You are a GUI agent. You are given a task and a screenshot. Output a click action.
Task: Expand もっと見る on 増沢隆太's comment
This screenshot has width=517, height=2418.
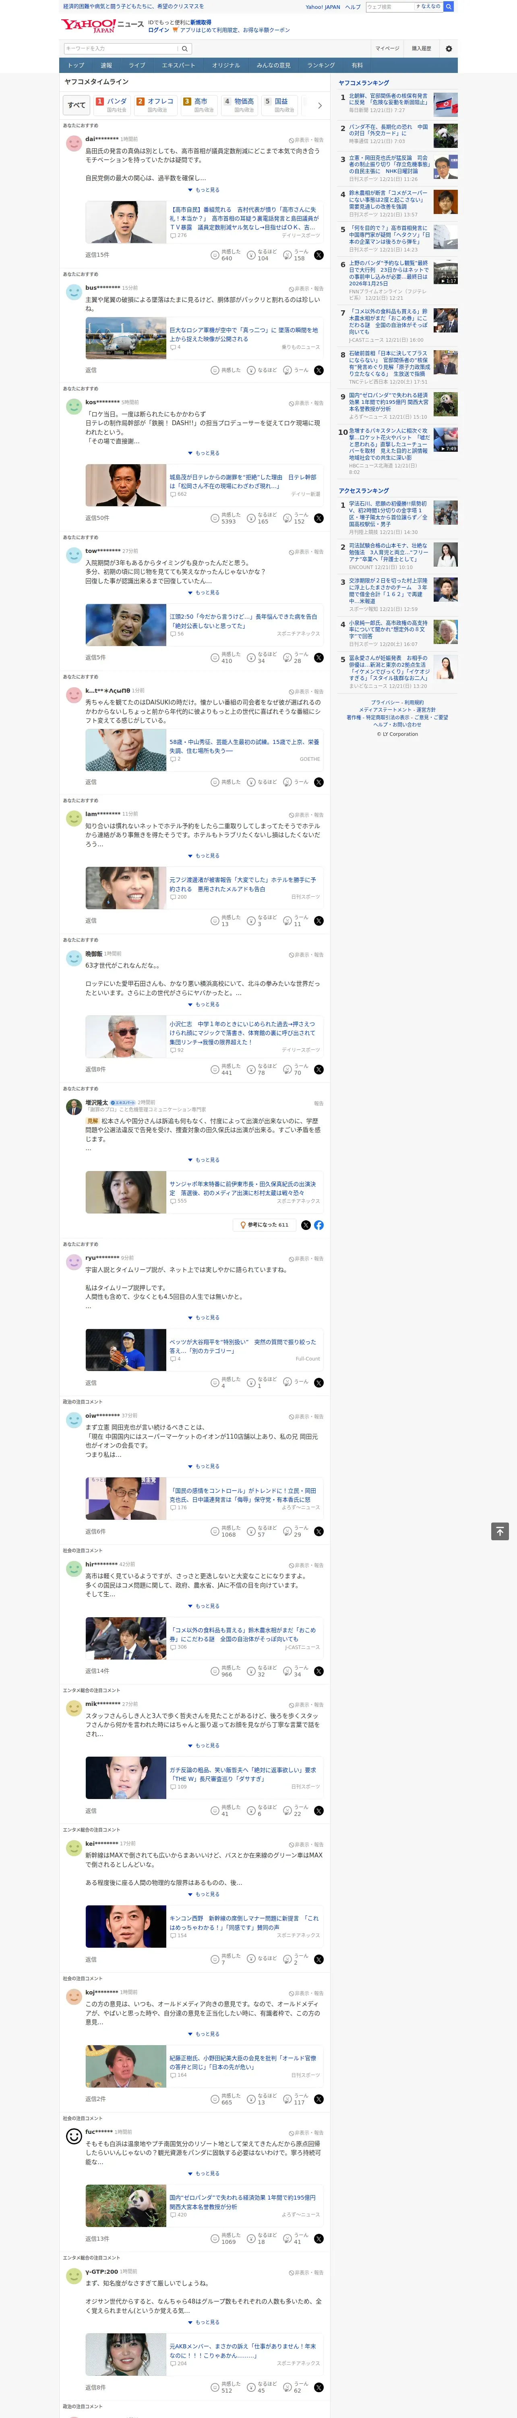[x=204, y=1159]
